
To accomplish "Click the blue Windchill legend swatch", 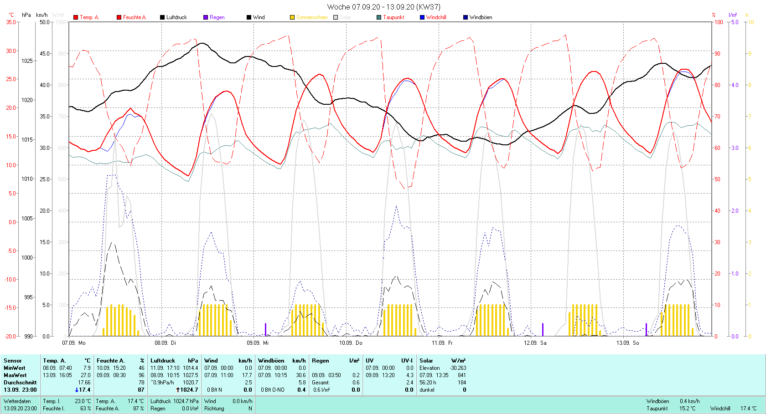I will pos(422,17).
